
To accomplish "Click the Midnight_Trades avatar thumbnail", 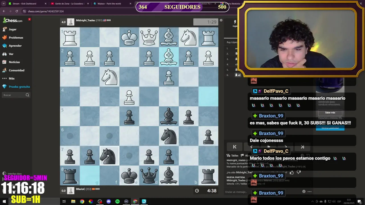I will point(71,22).
